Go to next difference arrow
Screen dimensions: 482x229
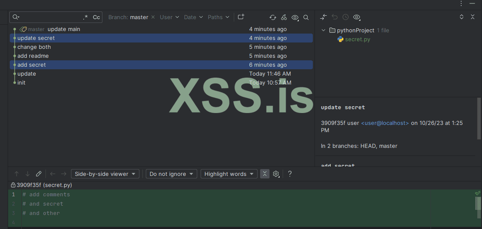[28, 174]
